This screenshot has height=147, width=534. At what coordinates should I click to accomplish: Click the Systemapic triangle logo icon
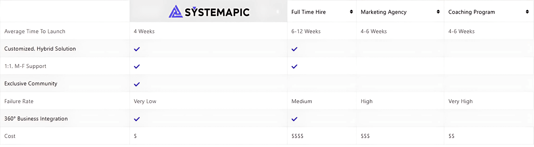(175, 12)
